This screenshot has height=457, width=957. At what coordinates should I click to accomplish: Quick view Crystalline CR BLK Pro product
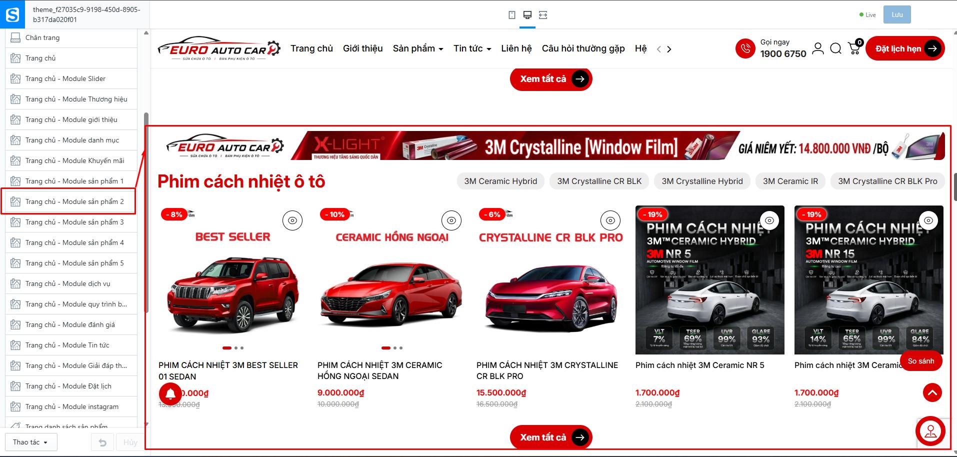click(x=610, y=220)
